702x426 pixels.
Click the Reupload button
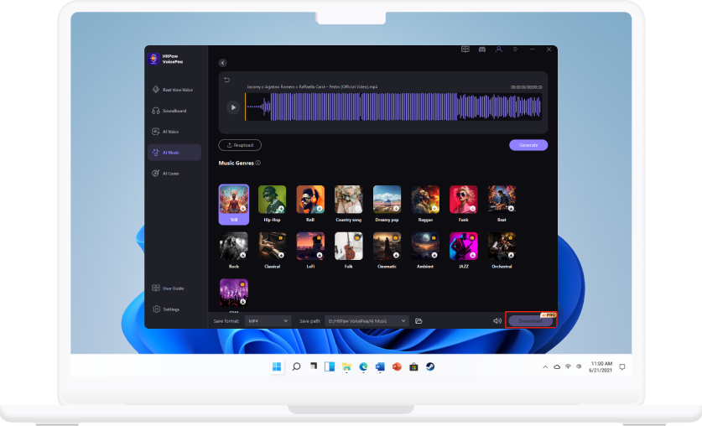point(240,145)
